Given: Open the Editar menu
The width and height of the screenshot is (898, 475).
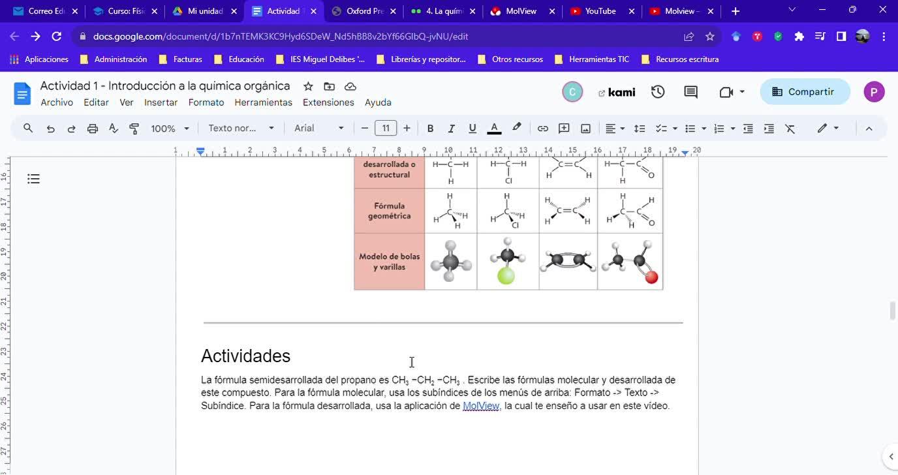Looking at the screenshot, I should click(96, 102).
